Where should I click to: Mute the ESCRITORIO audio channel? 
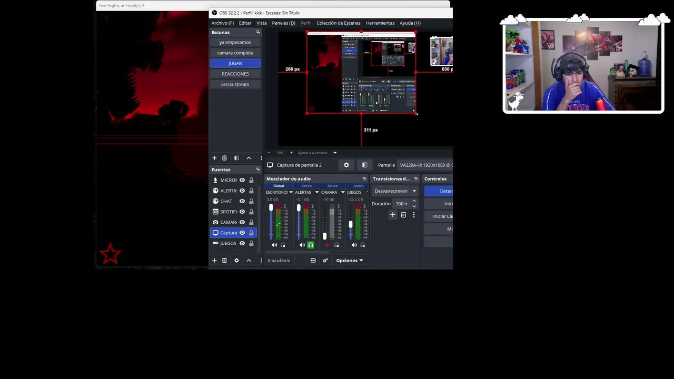click(x=274, y=245)
